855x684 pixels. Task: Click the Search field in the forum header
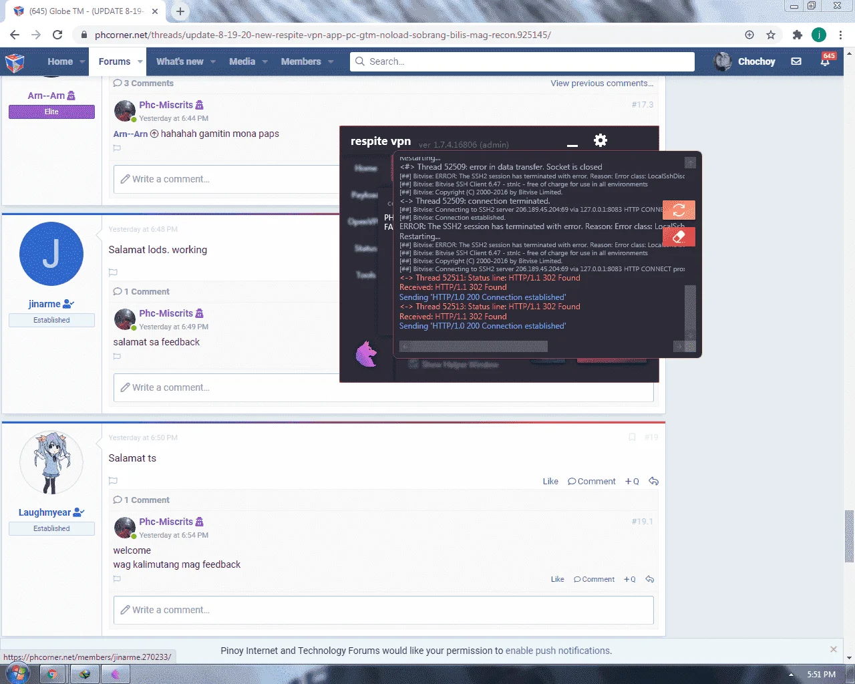(x=522, y=61)
